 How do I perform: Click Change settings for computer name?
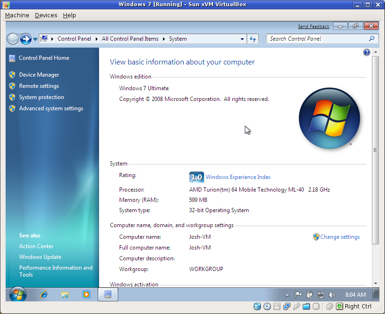pos(340,237)
